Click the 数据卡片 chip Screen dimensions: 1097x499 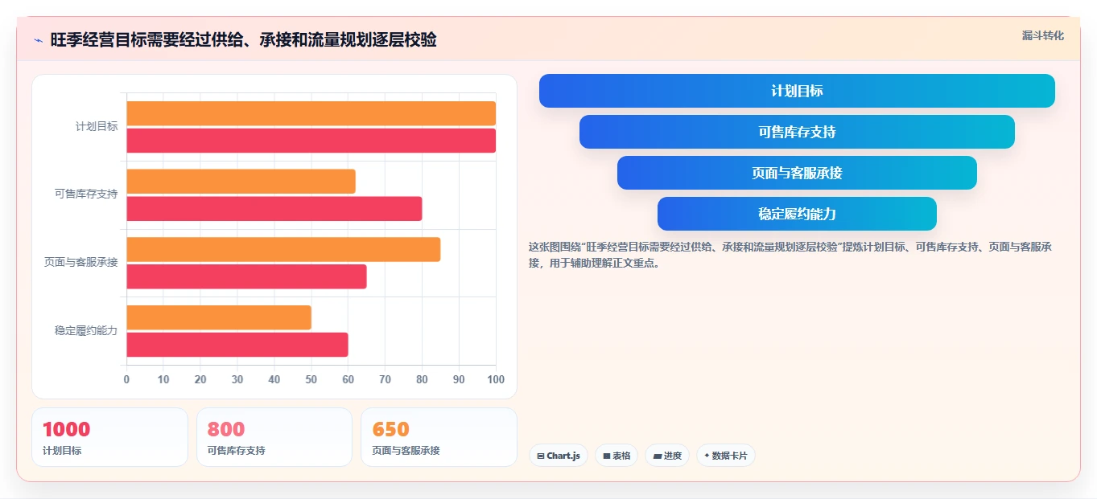726,456
